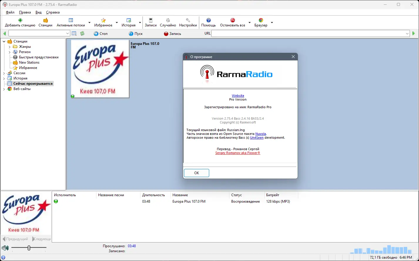Viewport: 419px width, 261px height.
Task: Select the "128 kbps (MP3)" bitrate cell
Action: pos(278,201)
